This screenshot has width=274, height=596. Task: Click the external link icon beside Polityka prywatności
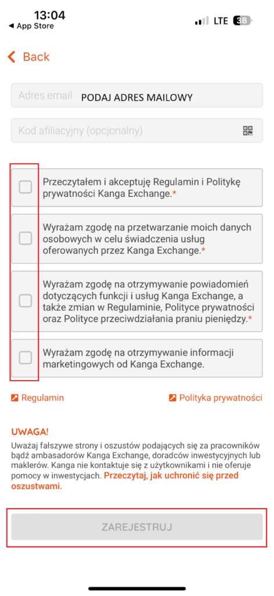(x=172, y=398)
